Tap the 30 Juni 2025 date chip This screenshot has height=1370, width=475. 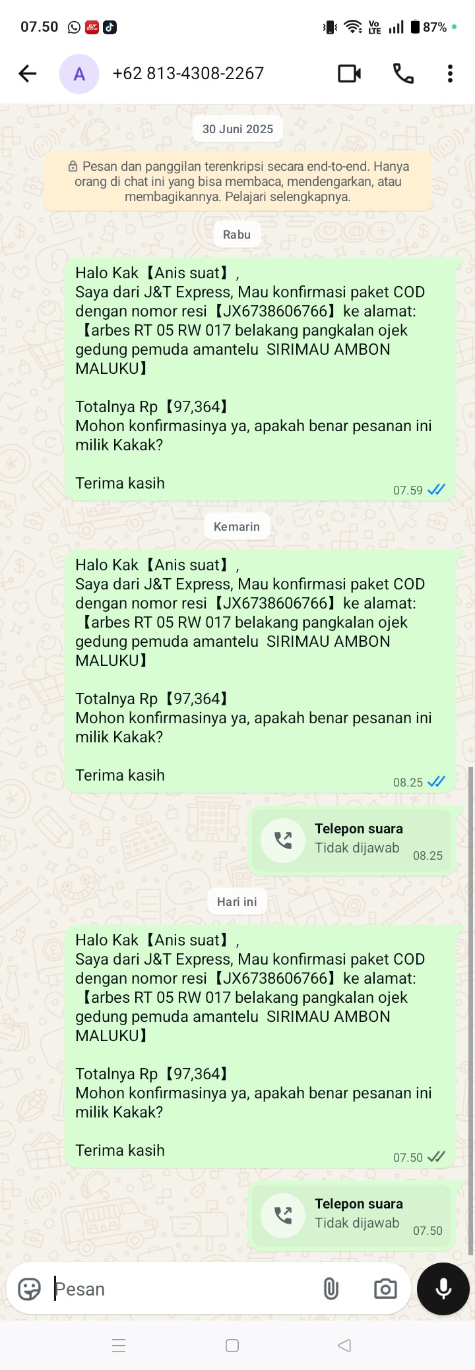[237, 129]
